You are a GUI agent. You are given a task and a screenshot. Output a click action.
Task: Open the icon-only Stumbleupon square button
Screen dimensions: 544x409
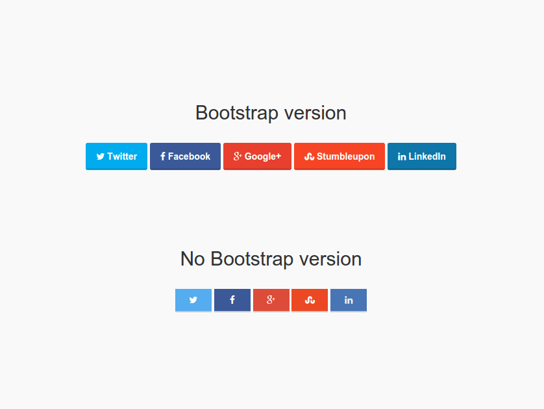click(310, 300)
